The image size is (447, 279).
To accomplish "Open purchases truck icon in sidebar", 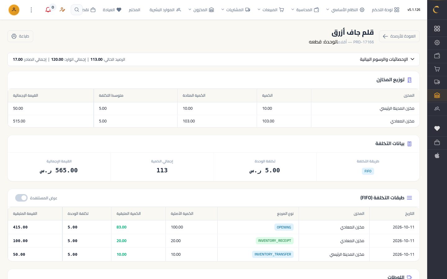I will pyautogui.click(x=437, y=82).
